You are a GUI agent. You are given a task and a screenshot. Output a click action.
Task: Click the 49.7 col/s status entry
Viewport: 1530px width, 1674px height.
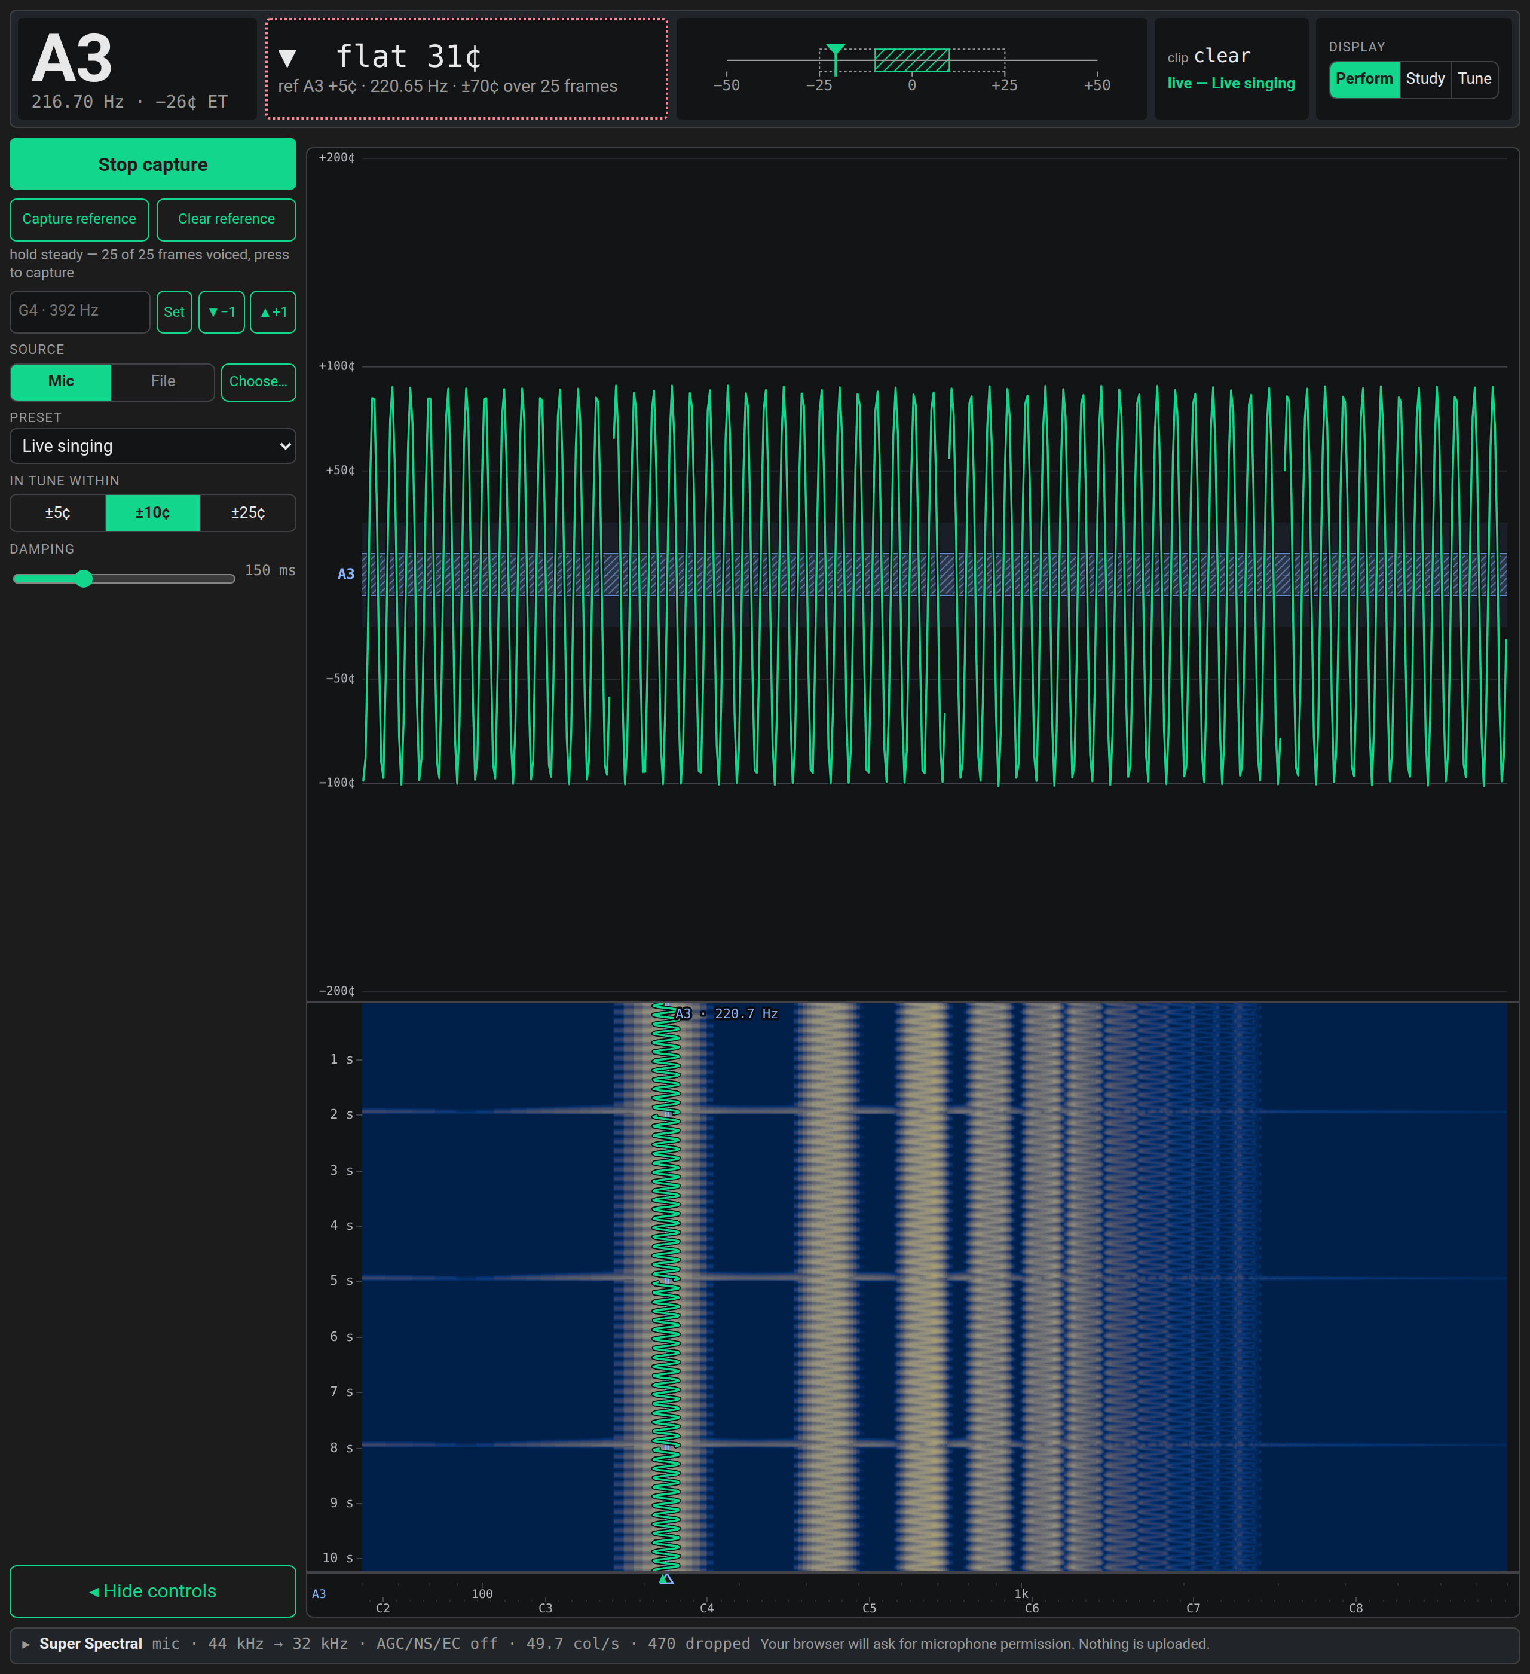pos(573,1644)
